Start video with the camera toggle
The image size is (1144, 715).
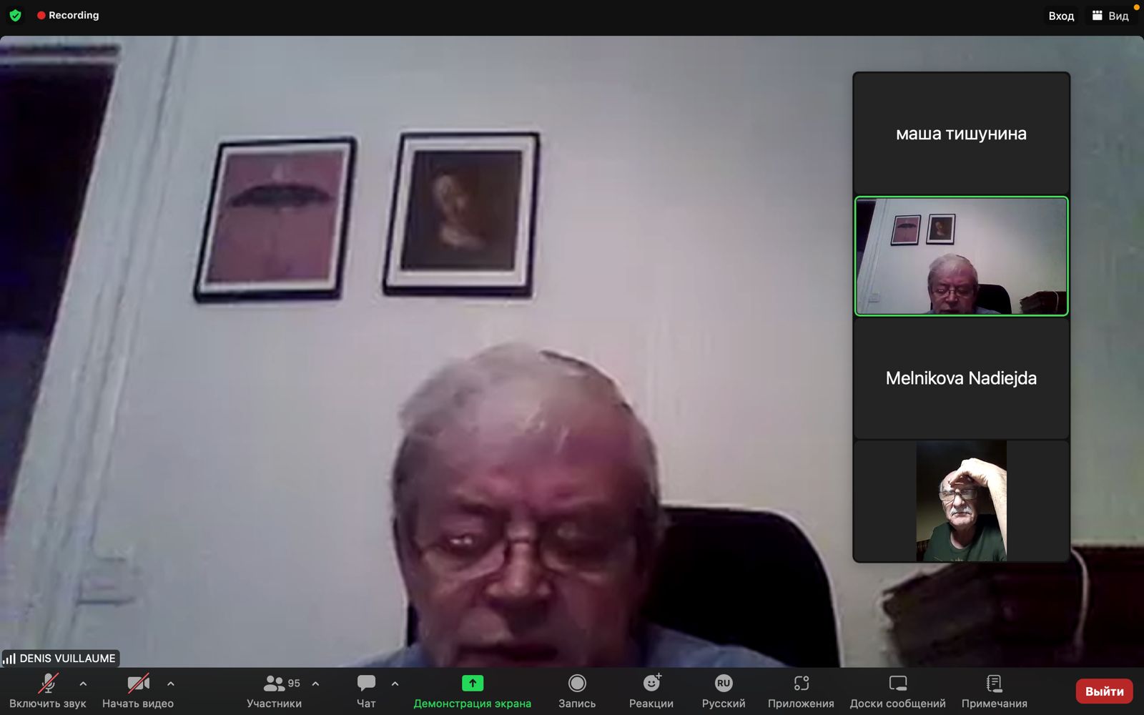pyautogui.click(x=138, y=684)
